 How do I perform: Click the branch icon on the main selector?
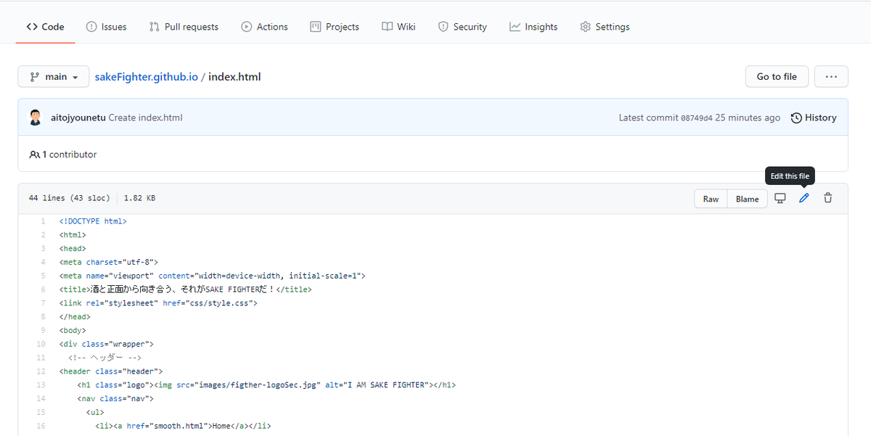(35, 76)
